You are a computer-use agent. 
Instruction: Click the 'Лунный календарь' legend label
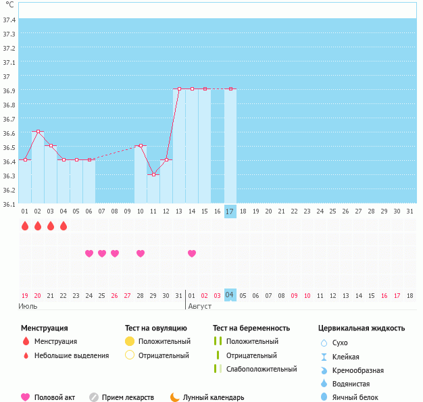tap(215, 397)
